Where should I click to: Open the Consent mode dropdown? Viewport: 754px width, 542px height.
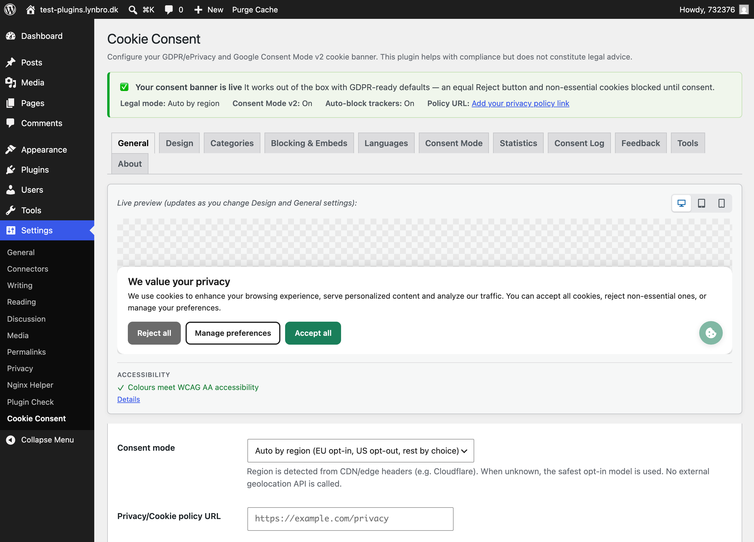point(361,451)
